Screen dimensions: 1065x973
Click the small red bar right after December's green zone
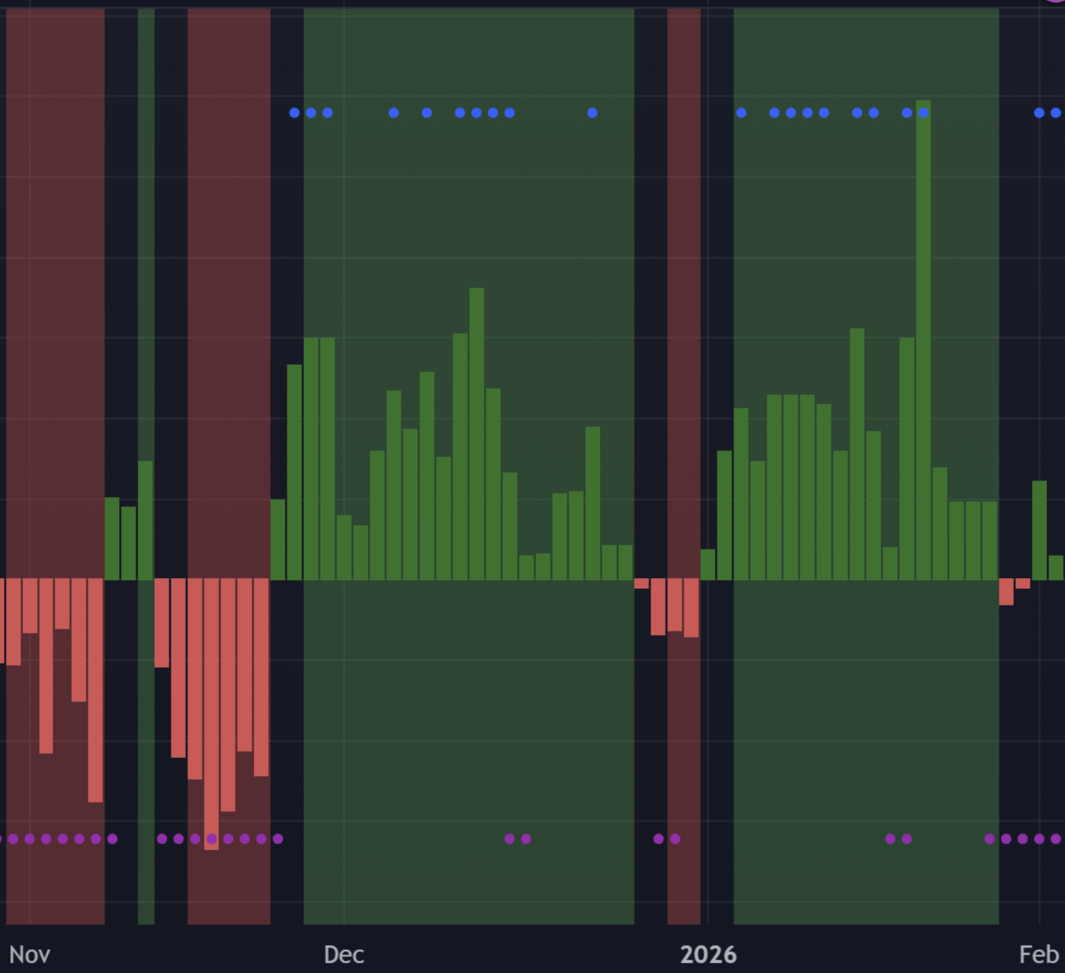641,583
